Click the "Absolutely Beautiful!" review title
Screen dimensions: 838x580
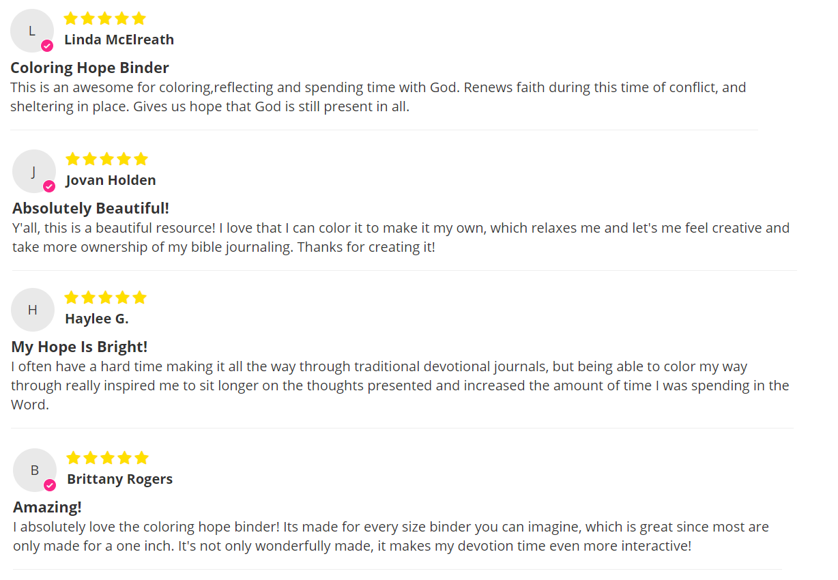click(91, 208)
